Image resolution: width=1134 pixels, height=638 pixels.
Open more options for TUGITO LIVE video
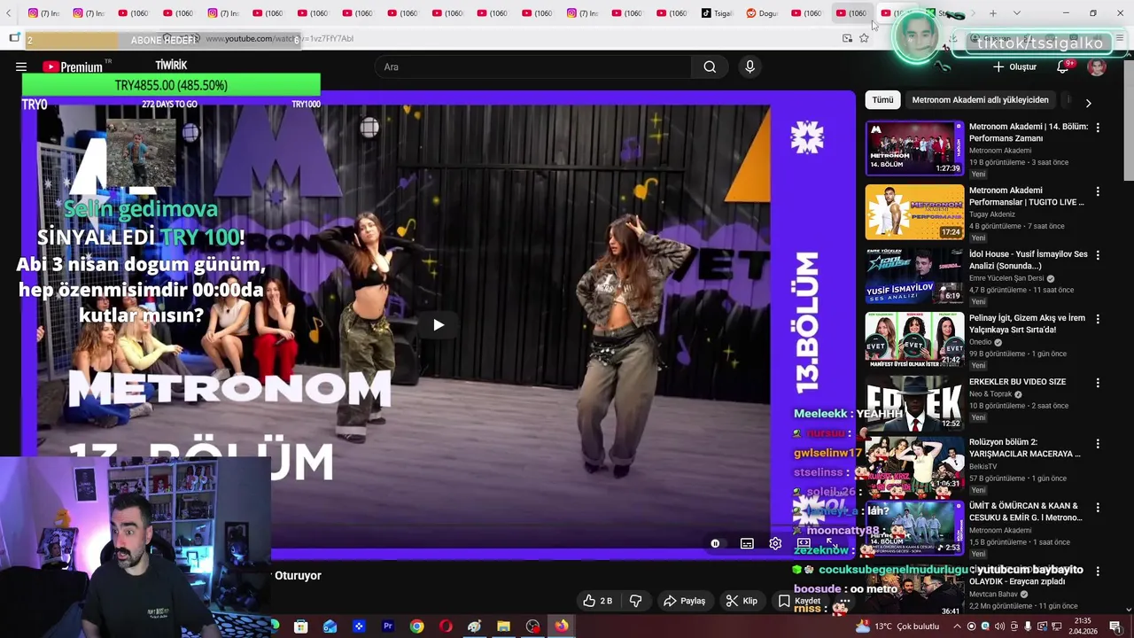pyautogui.click(x=1098, y=191)
